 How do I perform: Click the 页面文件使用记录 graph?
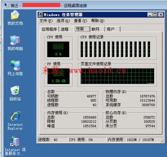point(118,76)
